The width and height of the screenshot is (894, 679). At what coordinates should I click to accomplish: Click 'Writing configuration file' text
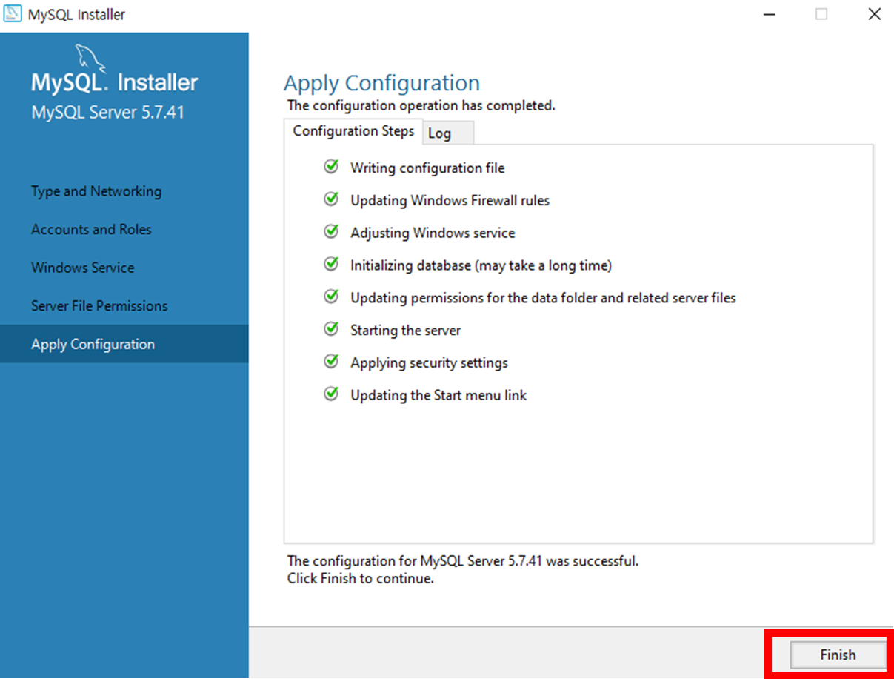click(x=427, y=168)
